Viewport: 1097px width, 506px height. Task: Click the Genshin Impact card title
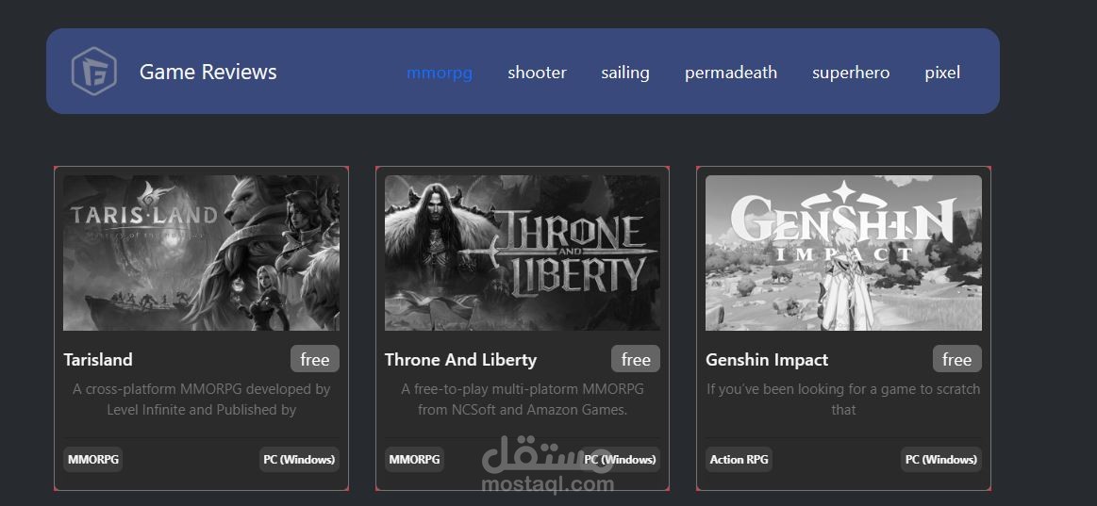point(767,360)
